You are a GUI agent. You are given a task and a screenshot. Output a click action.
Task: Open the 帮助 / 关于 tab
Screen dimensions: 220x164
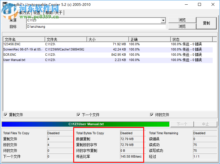54,13
